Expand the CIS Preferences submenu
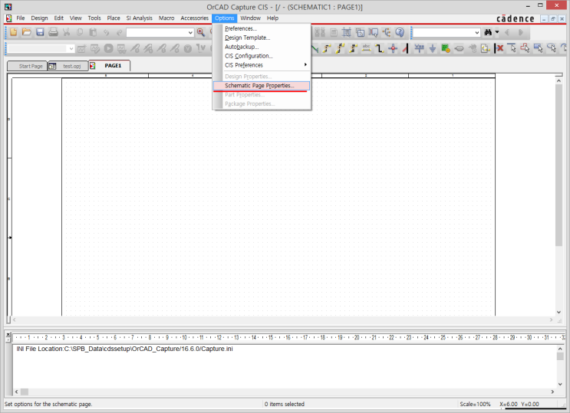 (x=262, y=65)
